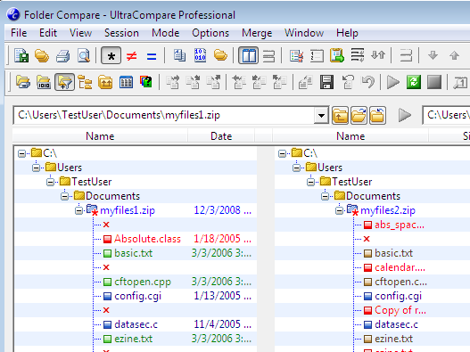
Task: Select ezine.txt in left pane
Action: [x=134, y=339]
